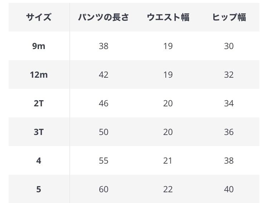Image resolution: width=268 pixels, height=203 pixels.
Task: Select waist width 20 in 3T row
Action: point(168,132)
